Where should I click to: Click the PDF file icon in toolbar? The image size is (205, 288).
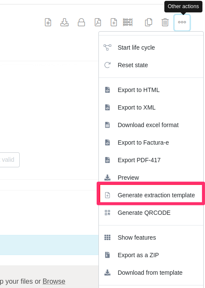[x=98, y=22]
